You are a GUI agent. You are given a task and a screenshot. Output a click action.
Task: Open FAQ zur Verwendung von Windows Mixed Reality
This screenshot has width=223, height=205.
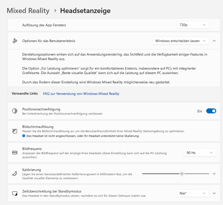click(x=81, y=93)
